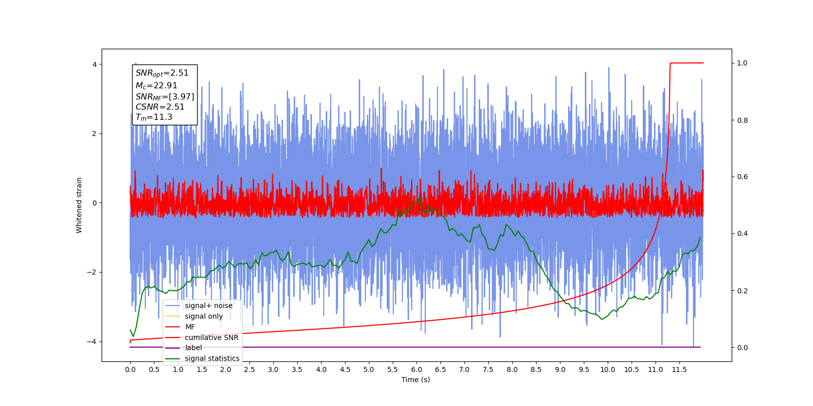This screenshot has width=813, height=406.
Task: Select the −2 tick on the strain axis
Action: 92,273
